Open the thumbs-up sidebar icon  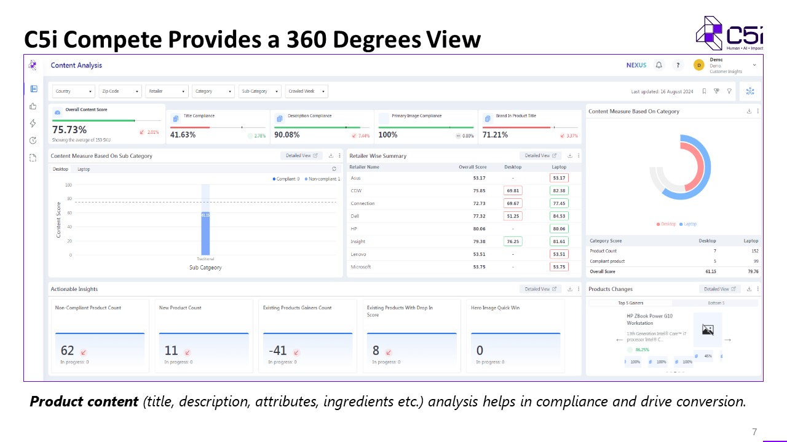33,106
